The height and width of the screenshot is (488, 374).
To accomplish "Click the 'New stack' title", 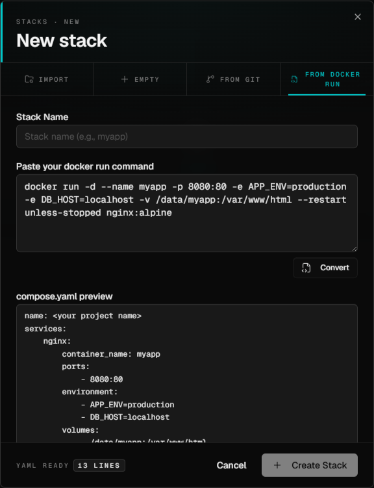I will [x=62, y=40].
